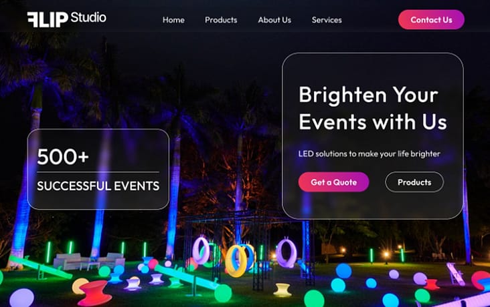Image resolution: width=490 pixels, height=307 pixels.
Task: Click the Studio word in the logo
Action: (88, 17)
